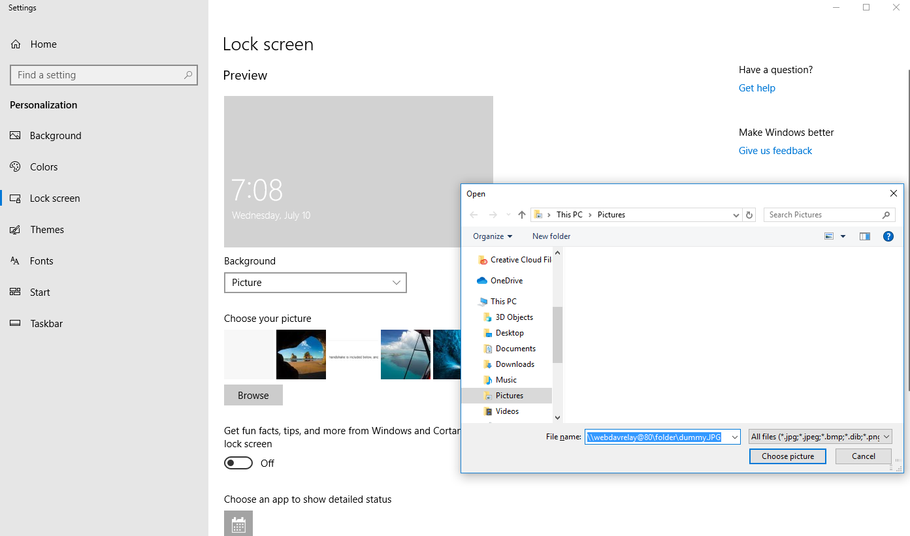
Task: Click the magnifier icon in Find a setting
Action: pyautogui.click(x=188, y=75)
